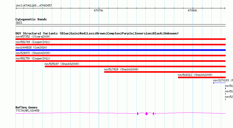The height and width of the screenshot is (128, 233).
Task: Click the thin blue nsv3170193 variant line
Action: [x=219, y=83]
